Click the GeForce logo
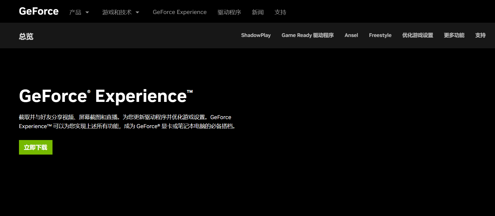 [x=39, y=11]
